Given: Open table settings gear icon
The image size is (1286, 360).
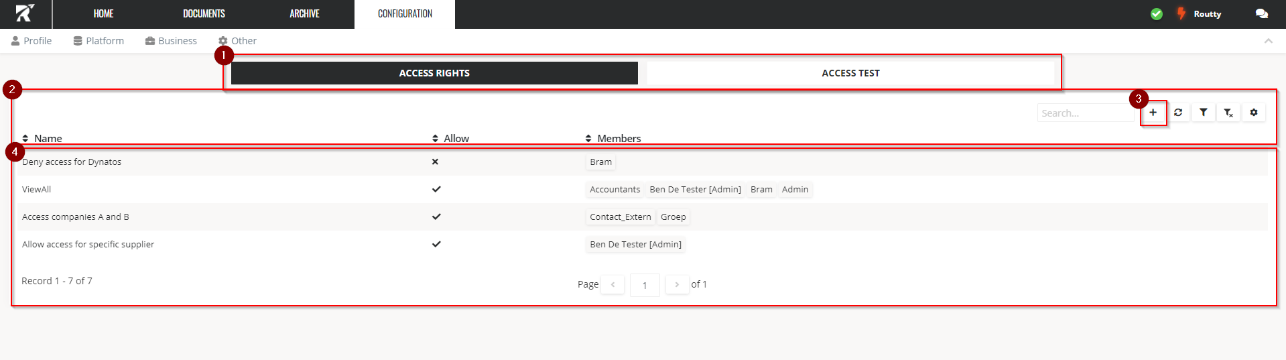Looking at the screenshot, I should click(1254, 113).
